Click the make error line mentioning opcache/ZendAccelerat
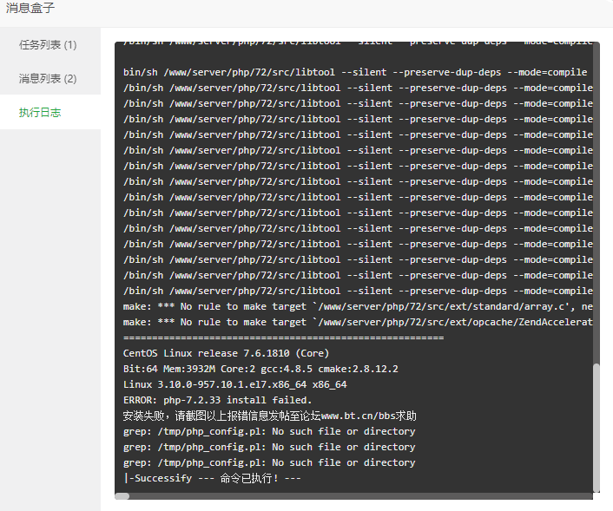Image resolution: width=613 pixels, height=511 pixels. point(358,322)
